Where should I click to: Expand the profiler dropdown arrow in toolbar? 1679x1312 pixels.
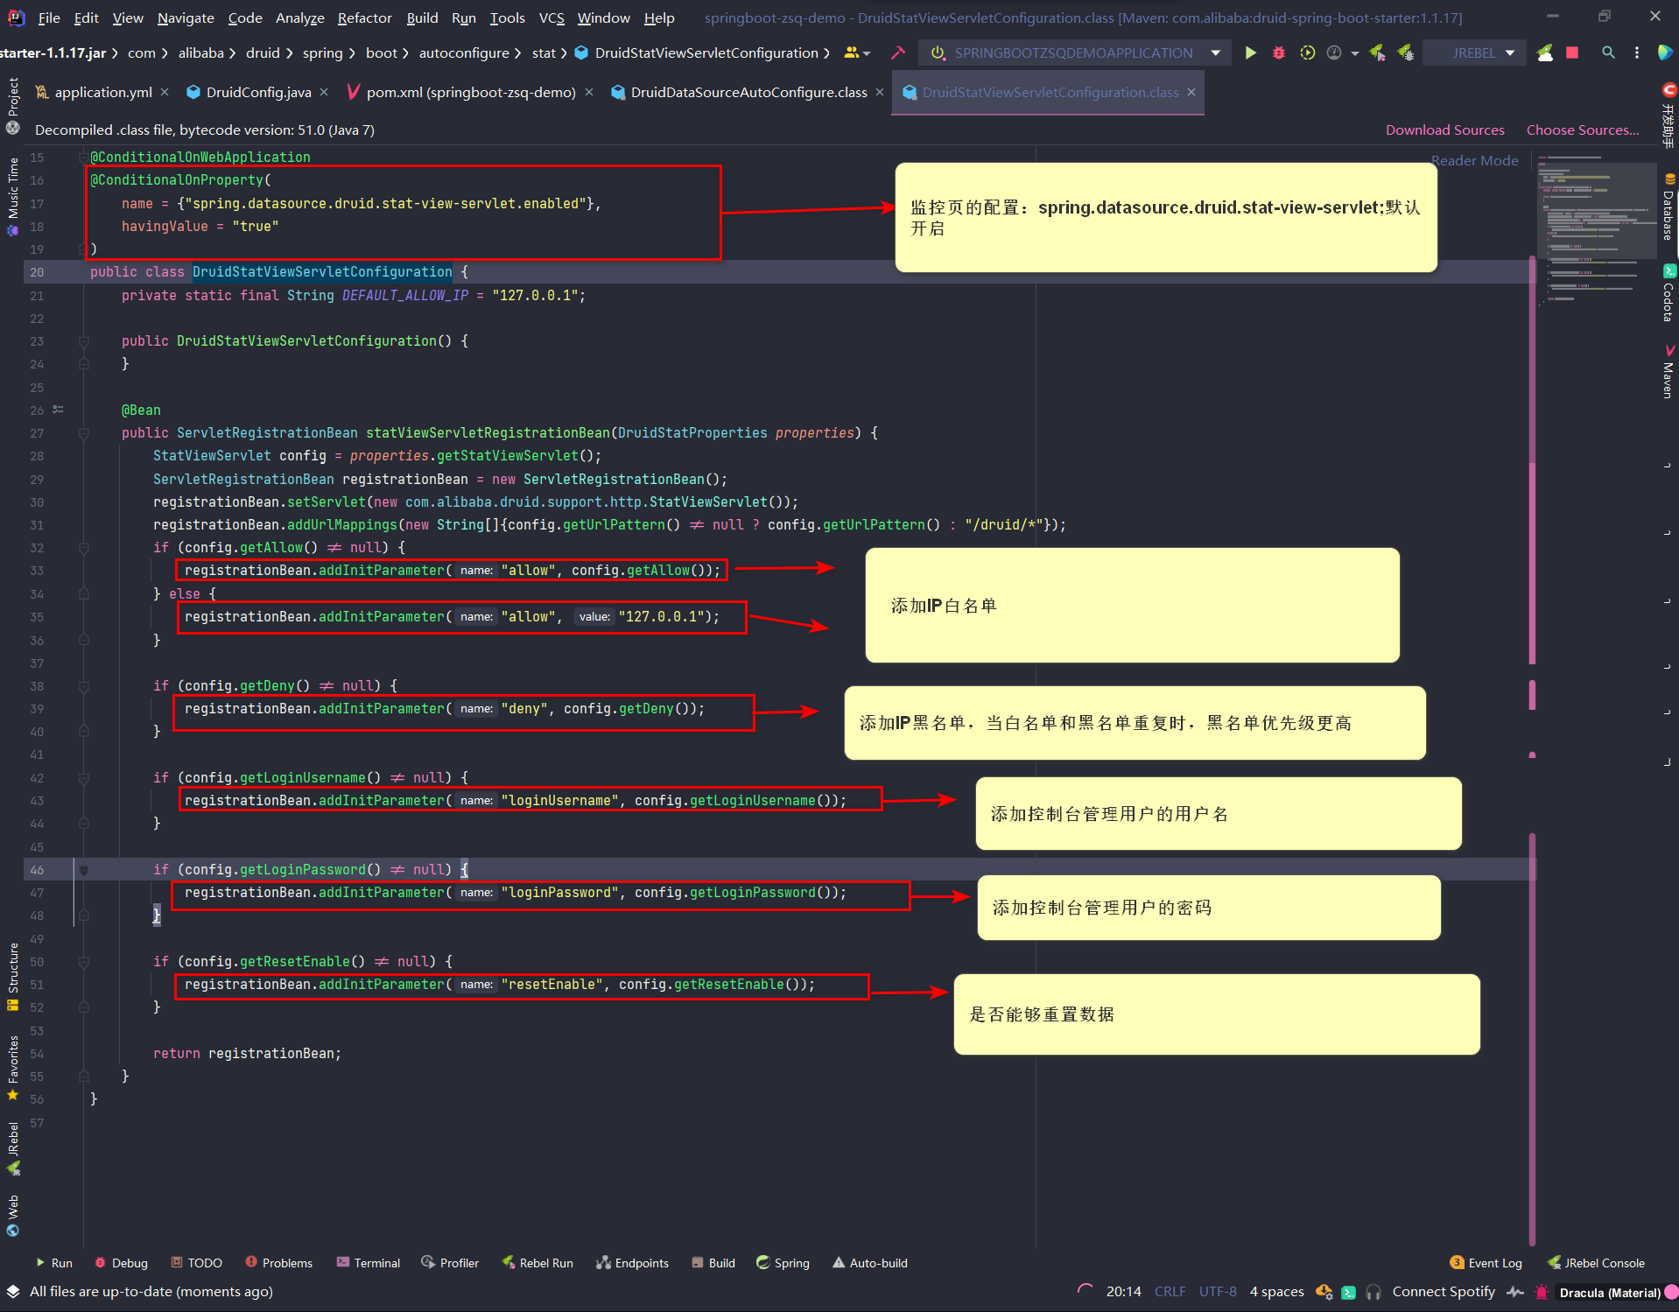(x=1354, y=53)
